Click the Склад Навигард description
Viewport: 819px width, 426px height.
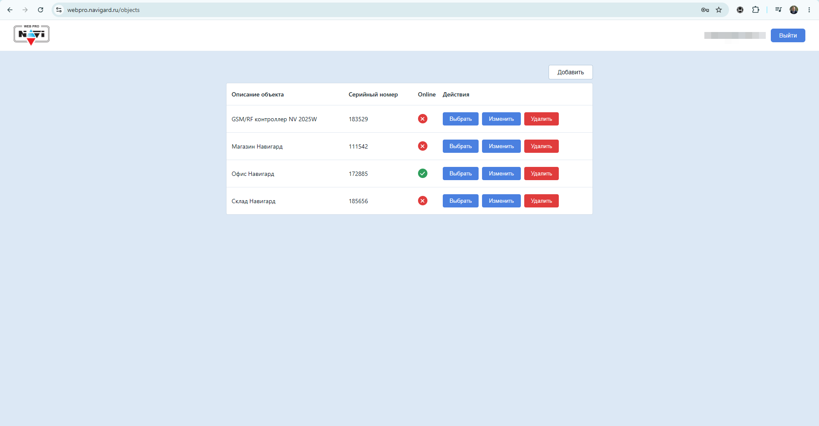coord(253,201)
